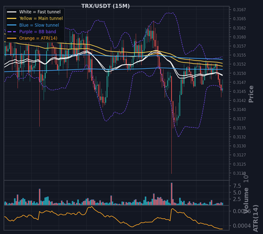Click the 0.3132 price axis label
This screenshot has width=263, height=234.
239,137
